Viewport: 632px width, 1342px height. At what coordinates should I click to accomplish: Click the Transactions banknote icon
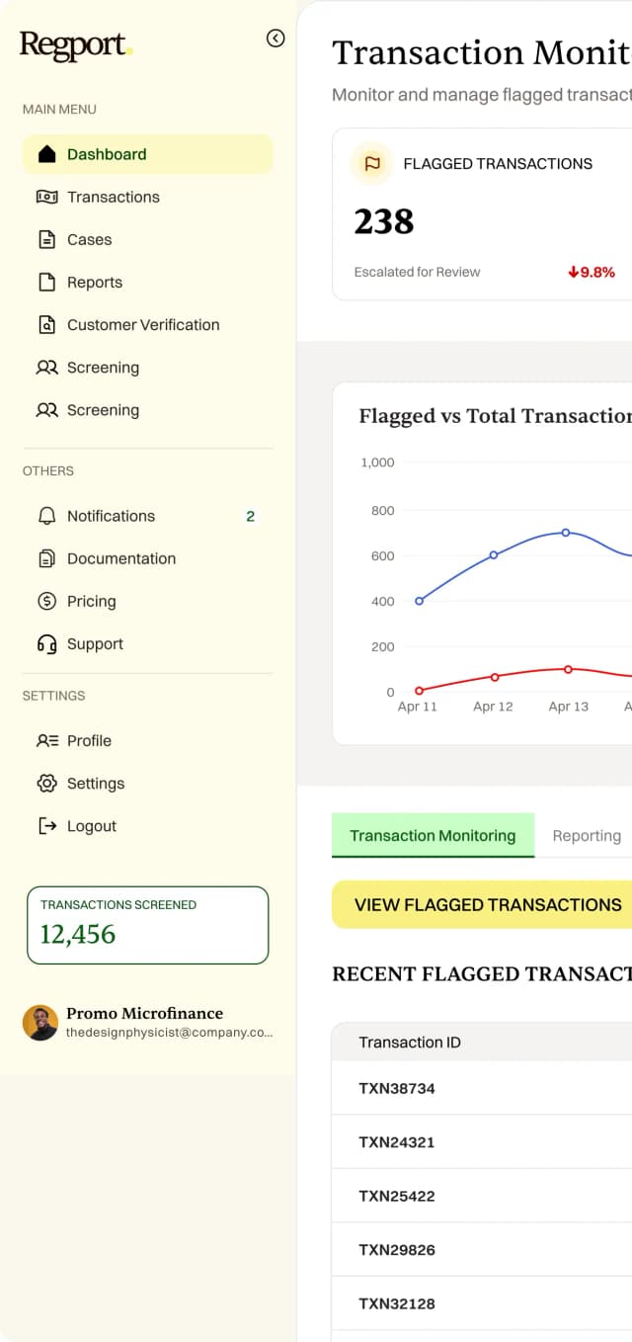[46, 197]
